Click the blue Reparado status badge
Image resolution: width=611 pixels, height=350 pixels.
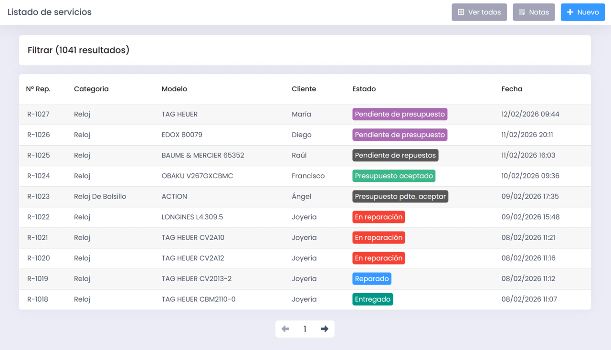coord(372,278)
